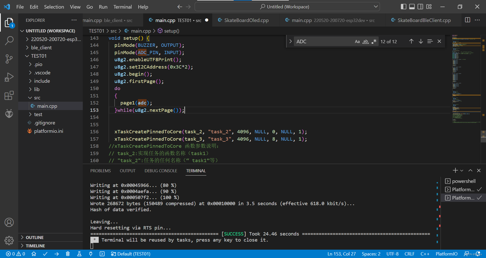This screenshot has height=258, width=486.
Task: Select the powershell terminal entry
Action: pyautogui.click(x=463, y=181)
